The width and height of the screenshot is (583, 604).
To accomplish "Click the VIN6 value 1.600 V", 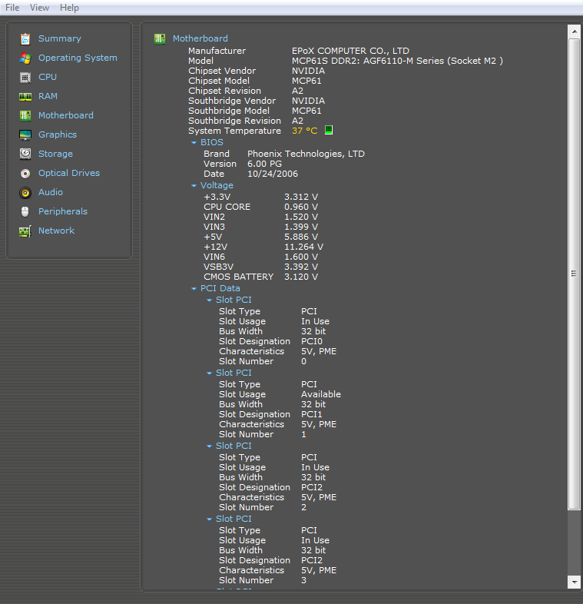I will 301,257.
